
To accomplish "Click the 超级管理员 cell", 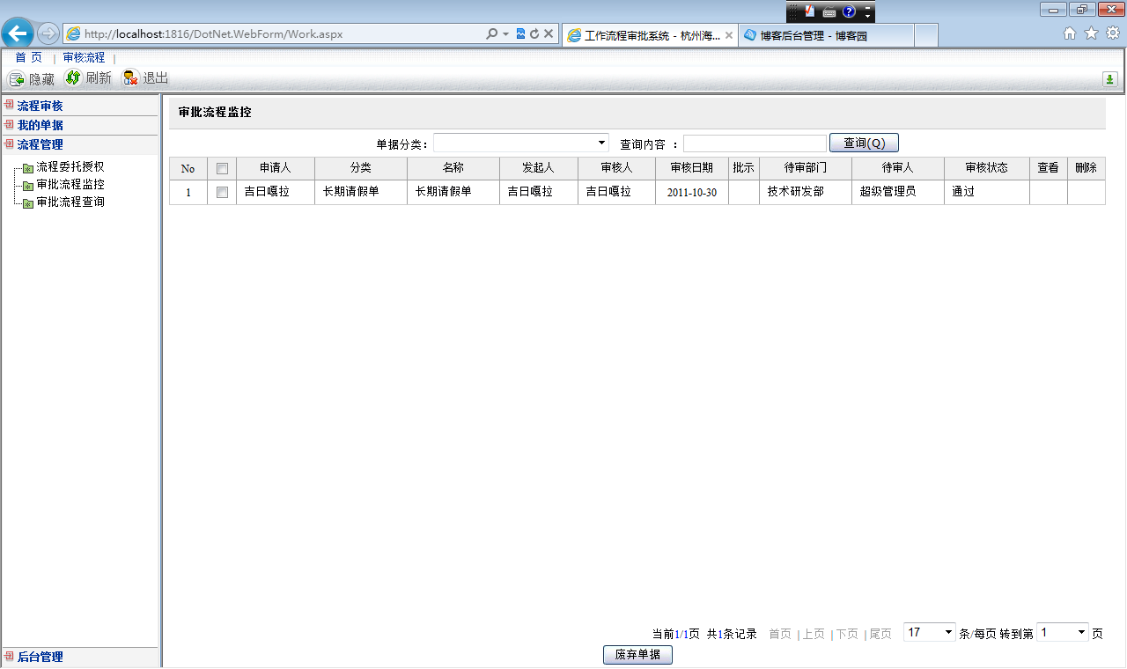I will point(898,192).
